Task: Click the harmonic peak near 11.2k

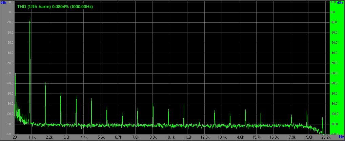Action: point(184,104)
